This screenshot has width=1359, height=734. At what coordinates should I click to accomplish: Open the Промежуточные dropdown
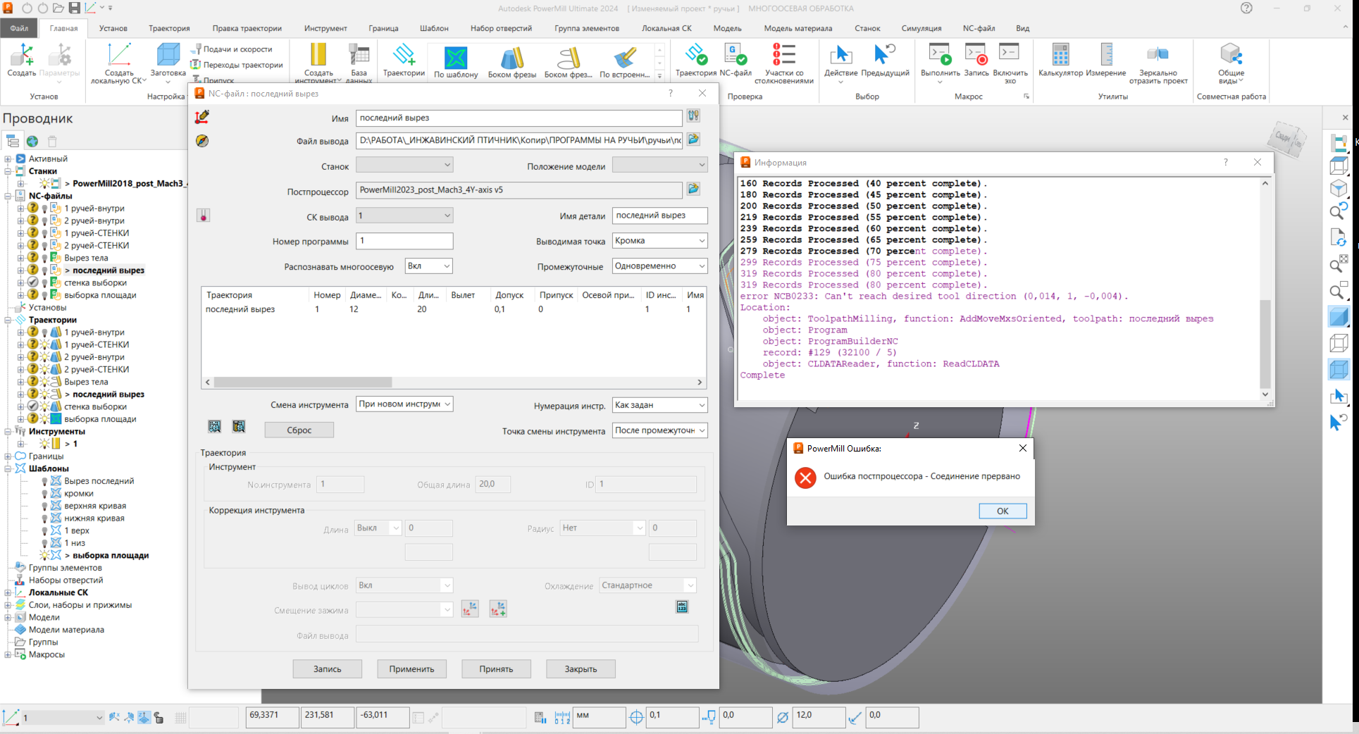(659, 266)
